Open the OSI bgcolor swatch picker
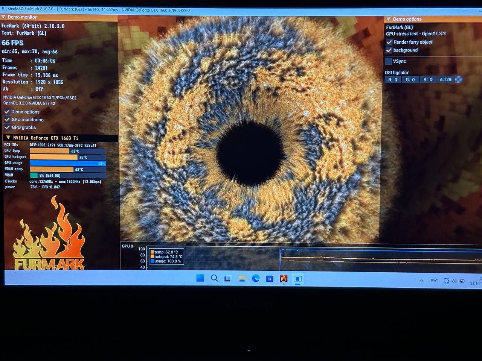 pyautogui.click(x=459, y=79)
